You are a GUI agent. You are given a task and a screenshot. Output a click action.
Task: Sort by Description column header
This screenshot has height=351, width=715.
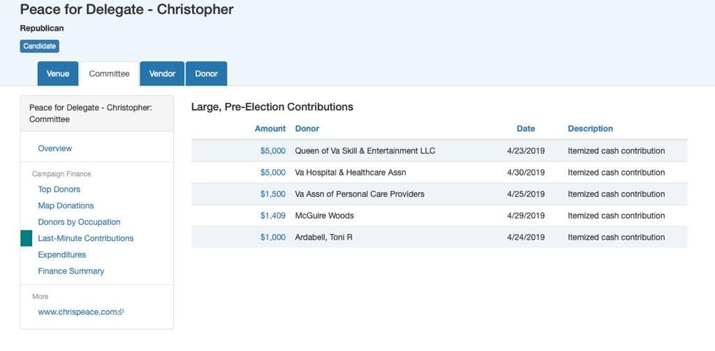click(x=590, y=129)
